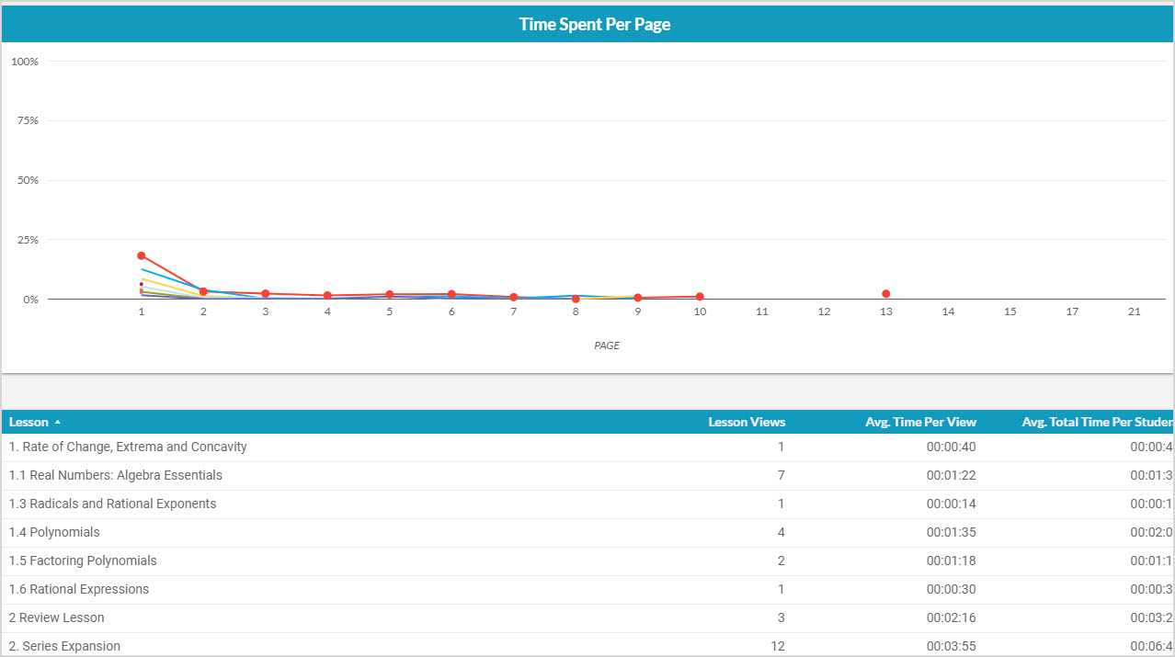Image resolution: width=1175 pixels, height=657 pixels.
Task: Click the PAGE axis label under chart
Action: pos(606,346)
